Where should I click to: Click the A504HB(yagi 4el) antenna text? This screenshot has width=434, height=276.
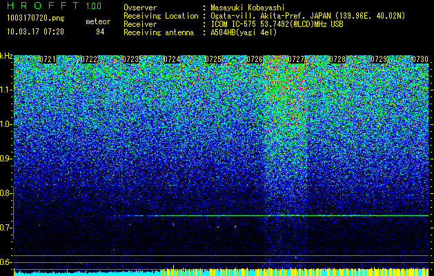click(x=244, y=32)
